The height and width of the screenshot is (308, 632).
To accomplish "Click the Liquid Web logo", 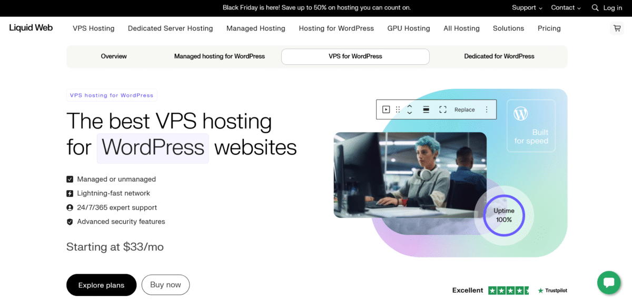I will 31,28.
